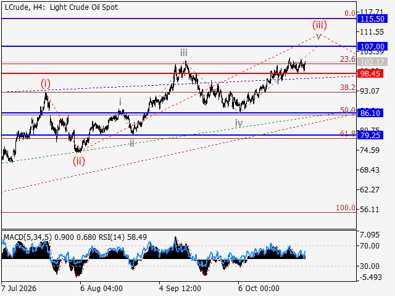Click the 86.10 blue price label

click(370, 113)
